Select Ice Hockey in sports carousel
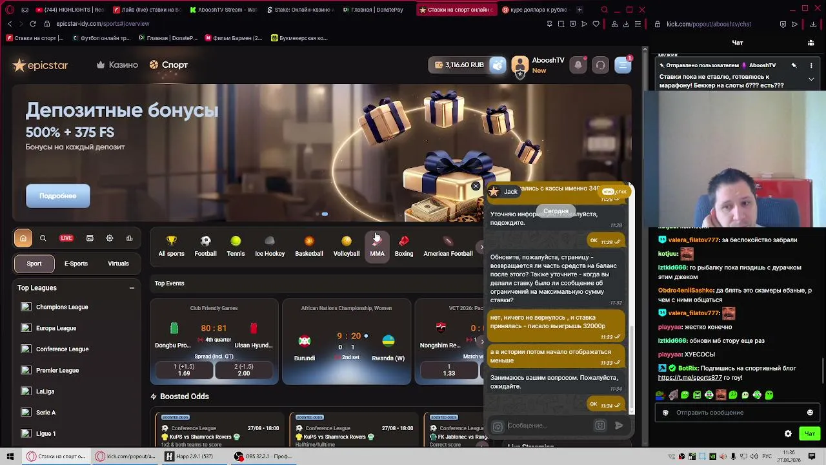 270,246
